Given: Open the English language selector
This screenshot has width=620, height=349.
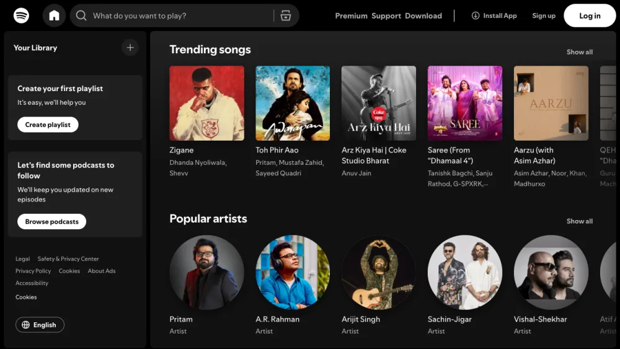Looking at the screenshot, I should tap(40, 325).
